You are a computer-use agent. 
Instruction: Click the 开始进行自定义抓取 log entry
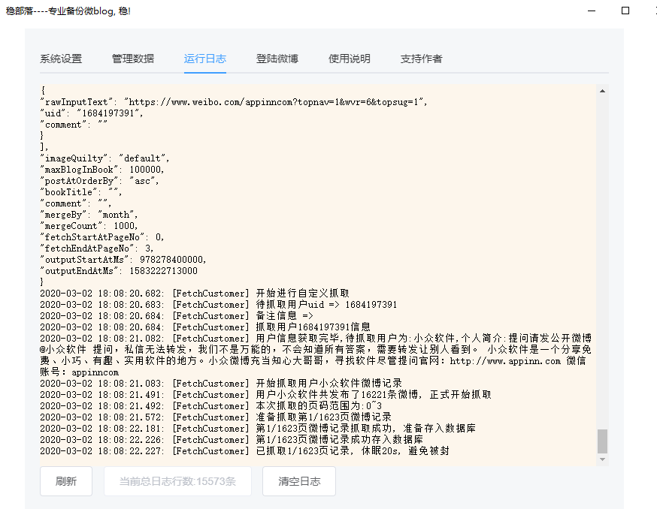click(x=195, y=294)
